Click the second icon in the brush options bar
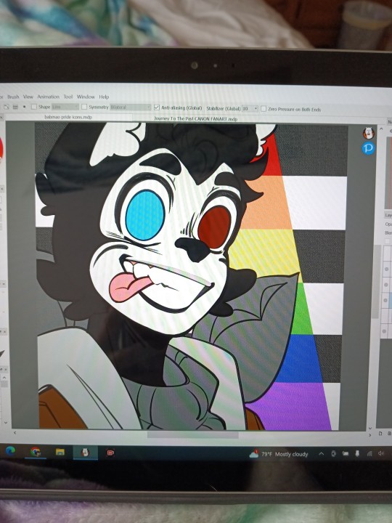 tap(15, 107)
